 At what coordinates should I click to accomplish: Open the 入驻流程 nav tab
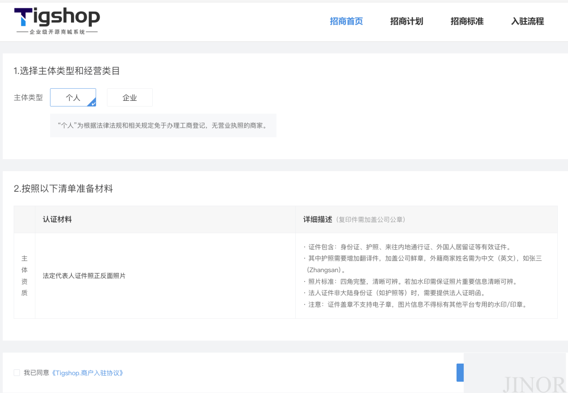[x=527, y=21]
